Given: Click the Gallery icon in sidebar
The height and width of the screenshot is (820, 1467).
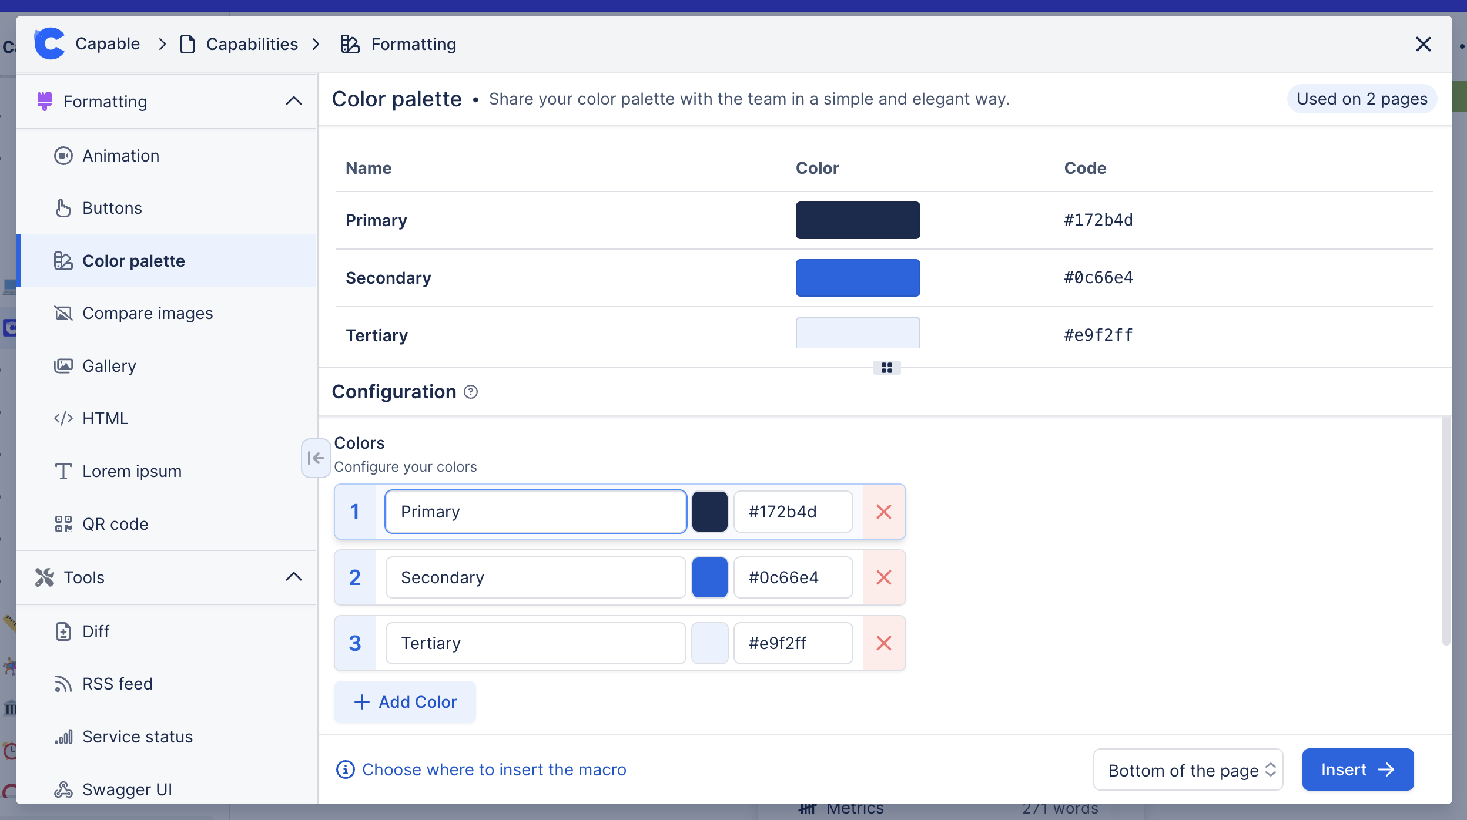Looking at the screenshot, I should (62, 366).
